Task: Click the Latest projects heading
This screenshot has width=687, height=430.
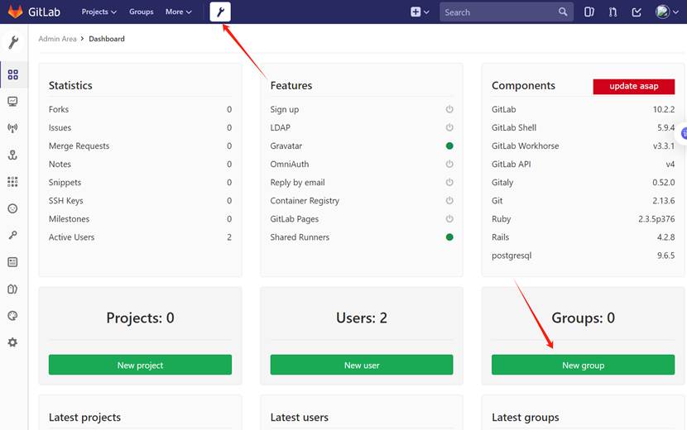Action: point(84,418)
